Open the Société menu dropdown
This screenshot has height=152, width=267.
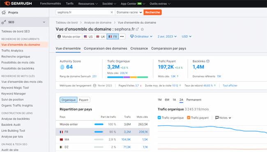click(x=109, y=4)
